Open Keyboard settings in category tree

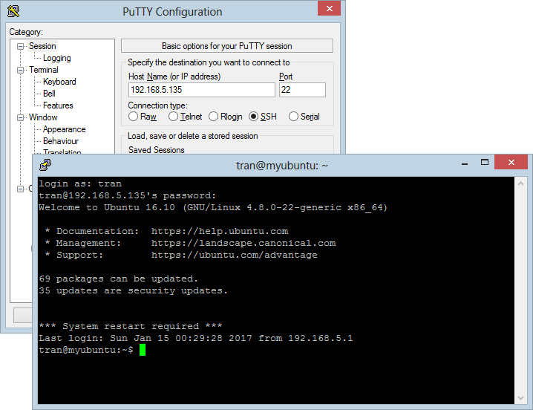(59, 82)
